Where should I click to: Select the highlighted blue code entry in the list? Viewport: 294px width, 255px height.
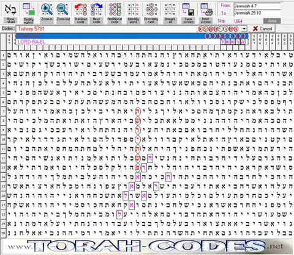[x=132, y=36]
